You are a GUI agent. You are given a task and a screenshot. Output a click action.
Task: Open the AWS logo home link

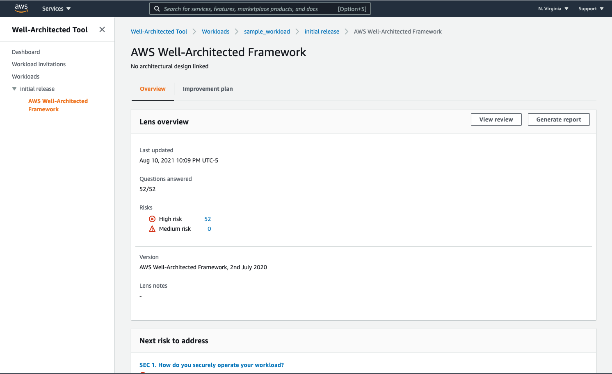click(x=21, y=9)
